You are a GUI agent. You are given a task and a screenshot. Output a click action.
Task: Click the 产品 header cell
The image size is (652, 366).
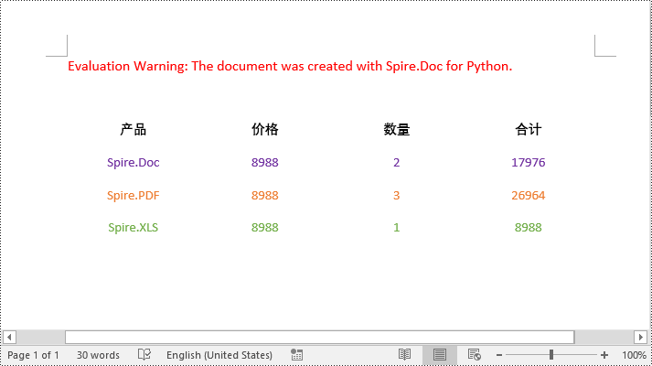coord(134,129)
